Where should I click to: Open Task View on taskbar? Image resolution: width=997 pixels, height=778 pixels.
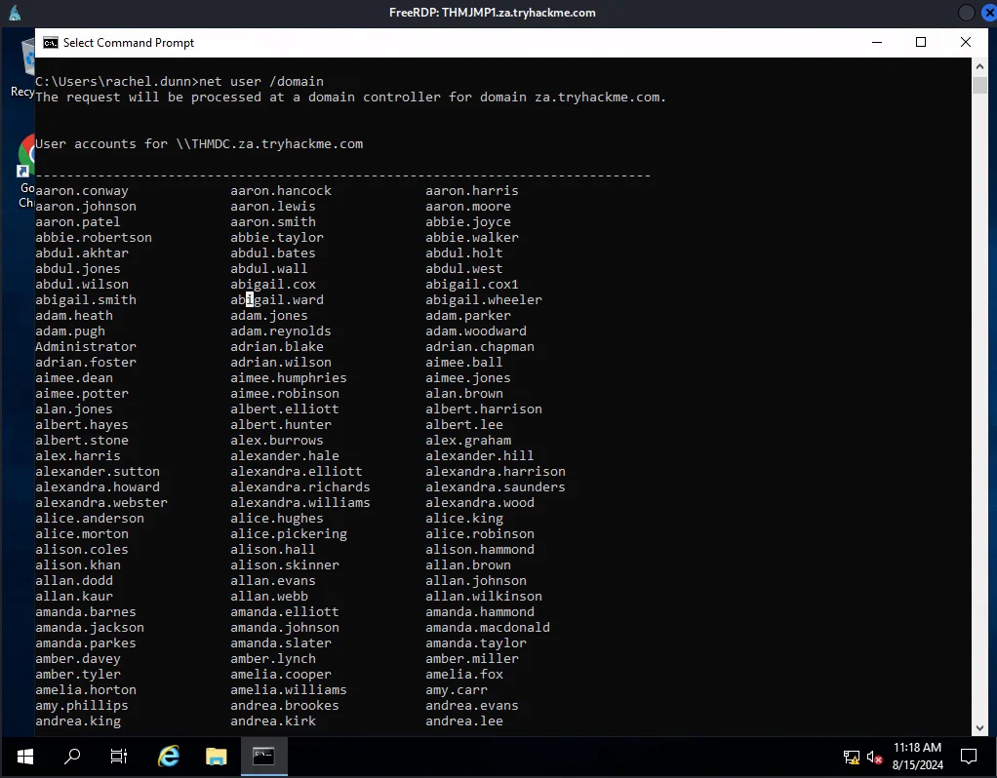(x=119, y=757)
